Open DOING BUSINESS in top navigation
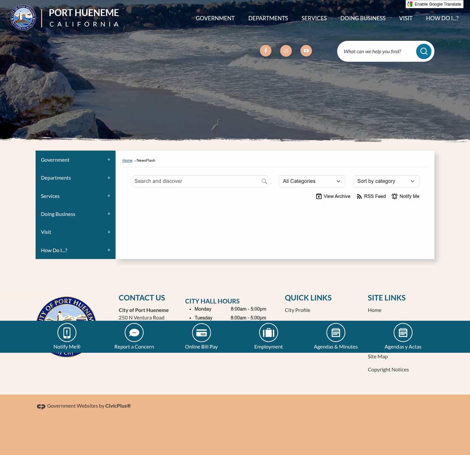The height and width of the screenshot is (455, 470). point(363,18)
